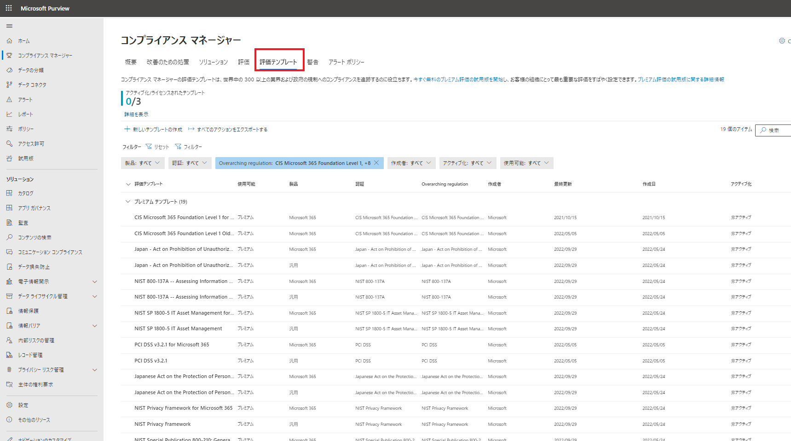This screenshot has width=791, height=441.
Task: Click the ホーム home icon
Action: [9, 41]
